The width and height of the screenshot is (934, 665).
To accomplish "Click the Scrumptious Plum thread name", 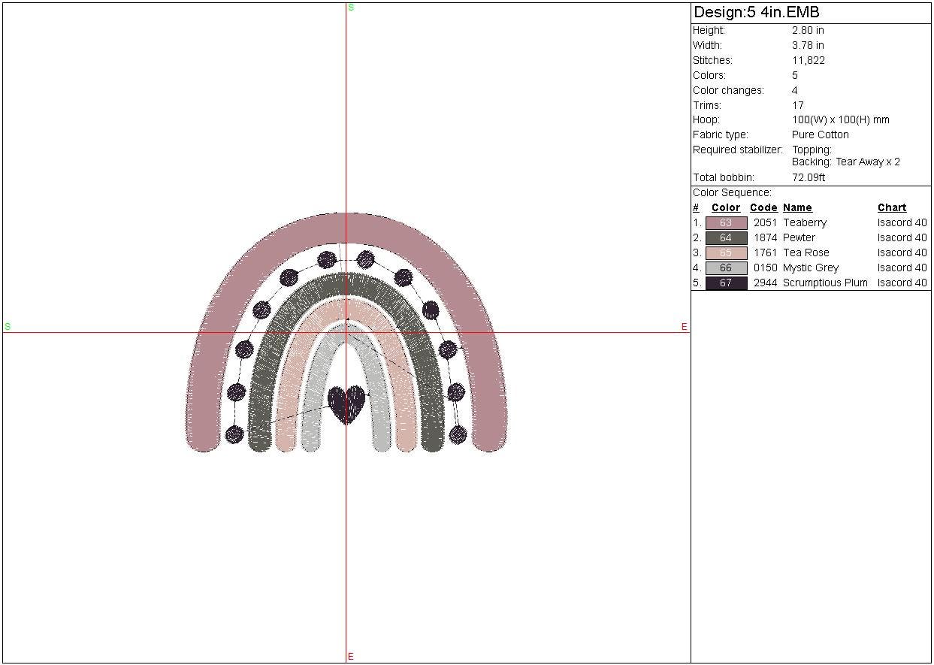I will pos(825,283).
